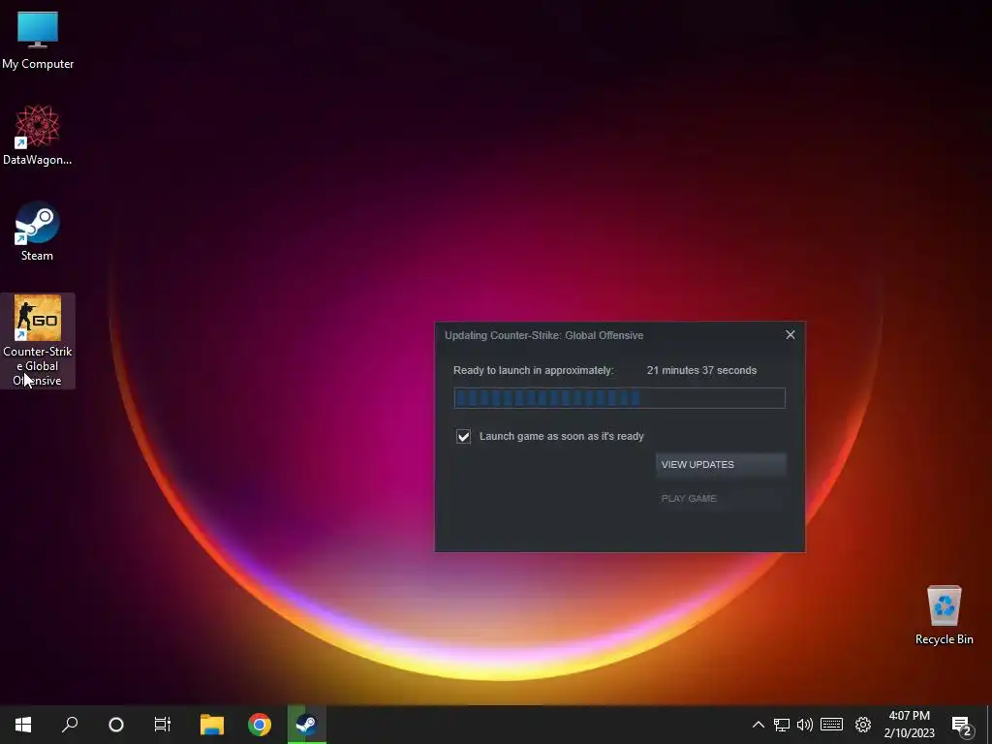Select the Steam desktop shortcut
Viewport: 992px width, 744px height.
pos(38,231)
